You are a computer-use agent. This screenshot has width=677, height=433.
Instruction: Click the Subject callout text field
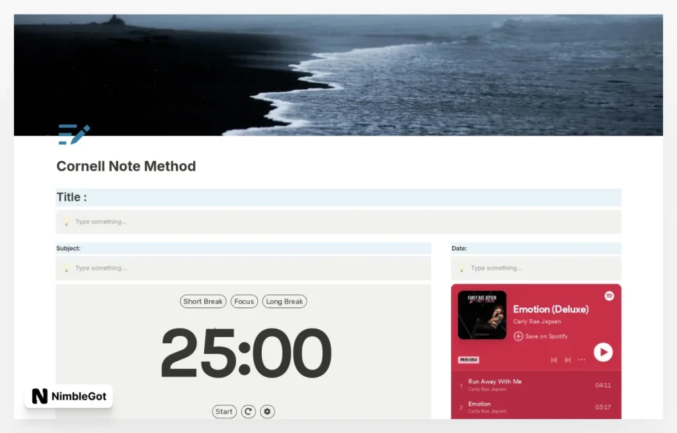click(x=243, y=268)
